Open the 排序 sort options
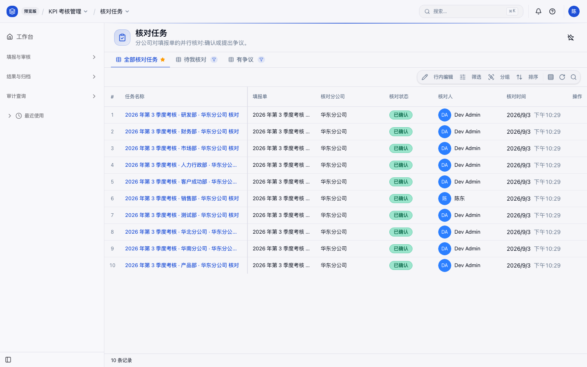Screen dimensions: 587x367 point(527,77)
